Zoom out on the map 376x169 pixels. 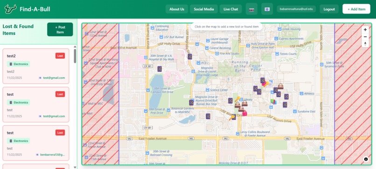[x=365, y=37]
